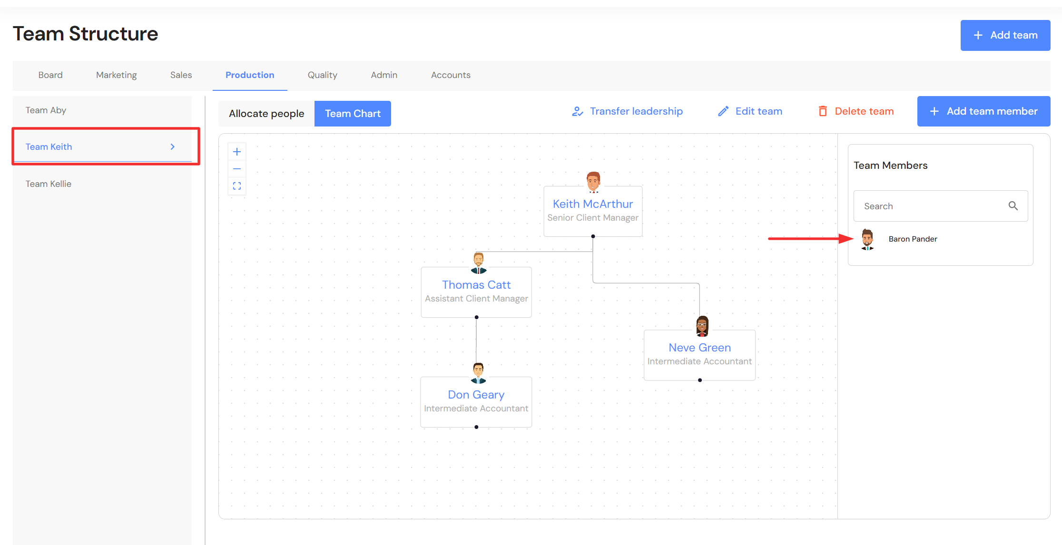
Task: Click Baron Pander's avatar icon
Action: 867,239
